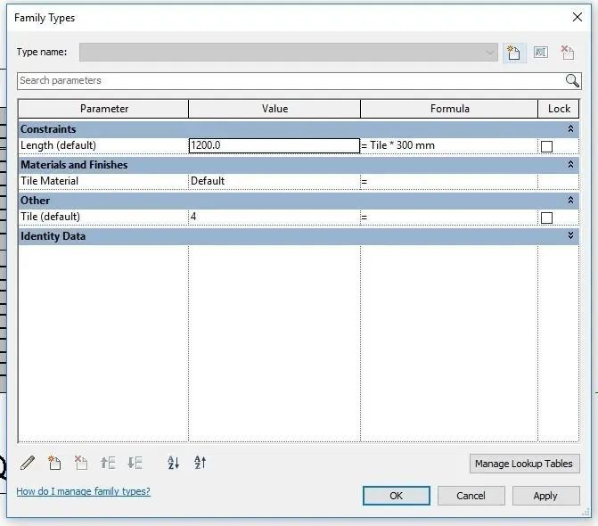This screenshot has height=526, width=598.
Task: Collapse the Other group
Action: click(570, 200)
